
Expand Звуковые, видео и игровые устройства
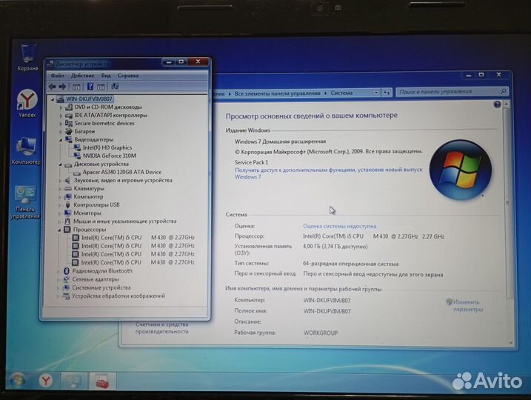pyautogui.click(x=60, y=181)
